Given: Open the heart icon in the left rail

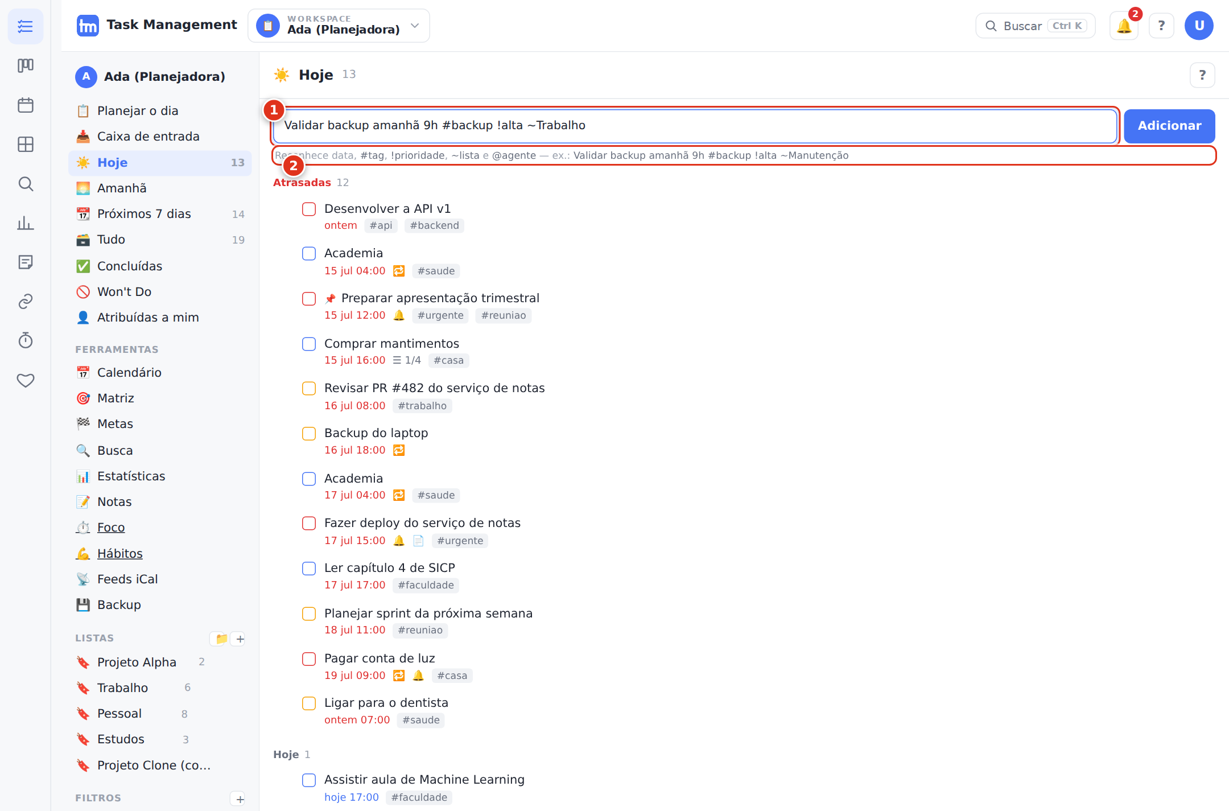Looking at the screenshot, I should point(26,380).
